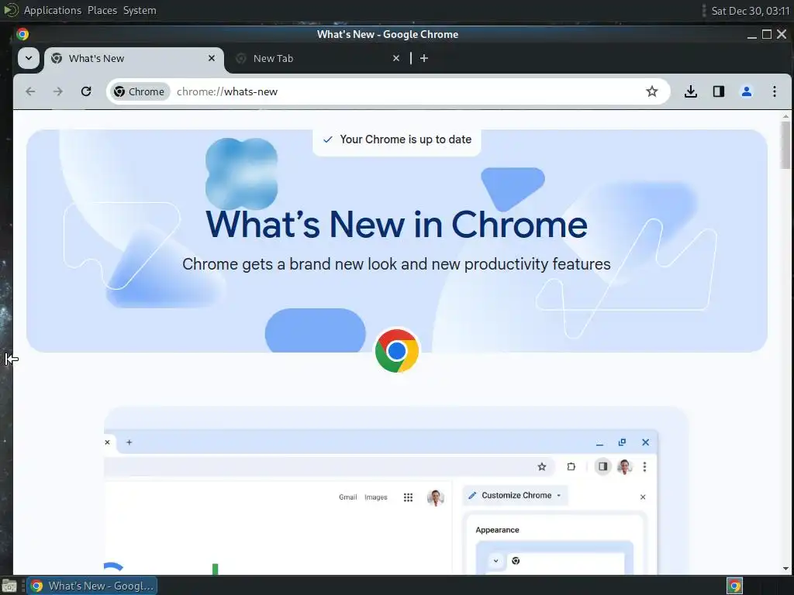Close the What's New tab
This screenshot has width=794, height=595.
pos(212,58)
